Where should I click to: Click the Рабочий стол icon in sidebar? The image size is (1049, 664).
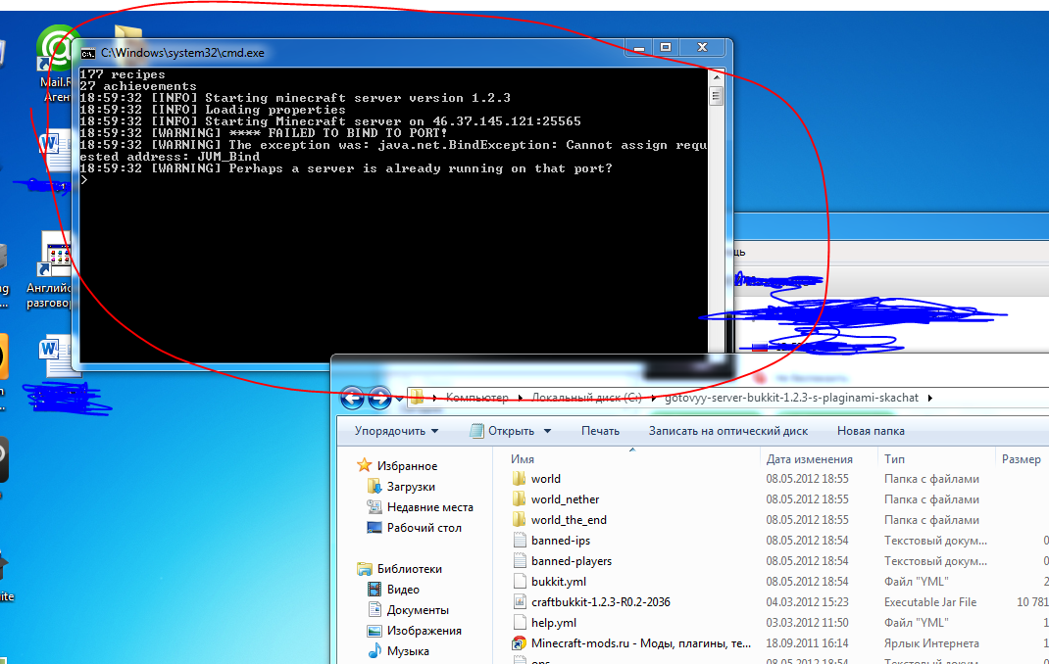(375, 527)
